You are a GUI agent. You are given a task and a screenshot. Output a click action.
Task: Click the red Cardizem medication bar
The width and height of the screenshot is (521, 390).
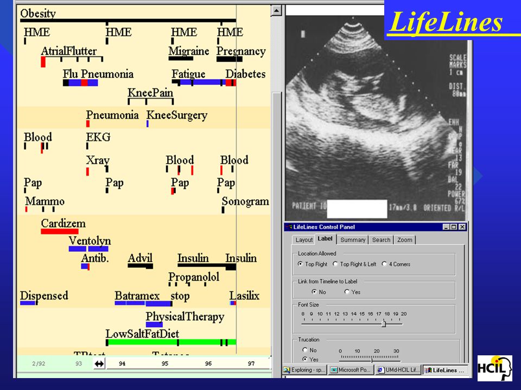[60, 231]
